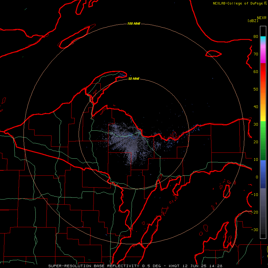Click the '80' value on the dBZ scale
This screenshot has width=268, height=268.
pyautogui.click(x=256, y=37)
